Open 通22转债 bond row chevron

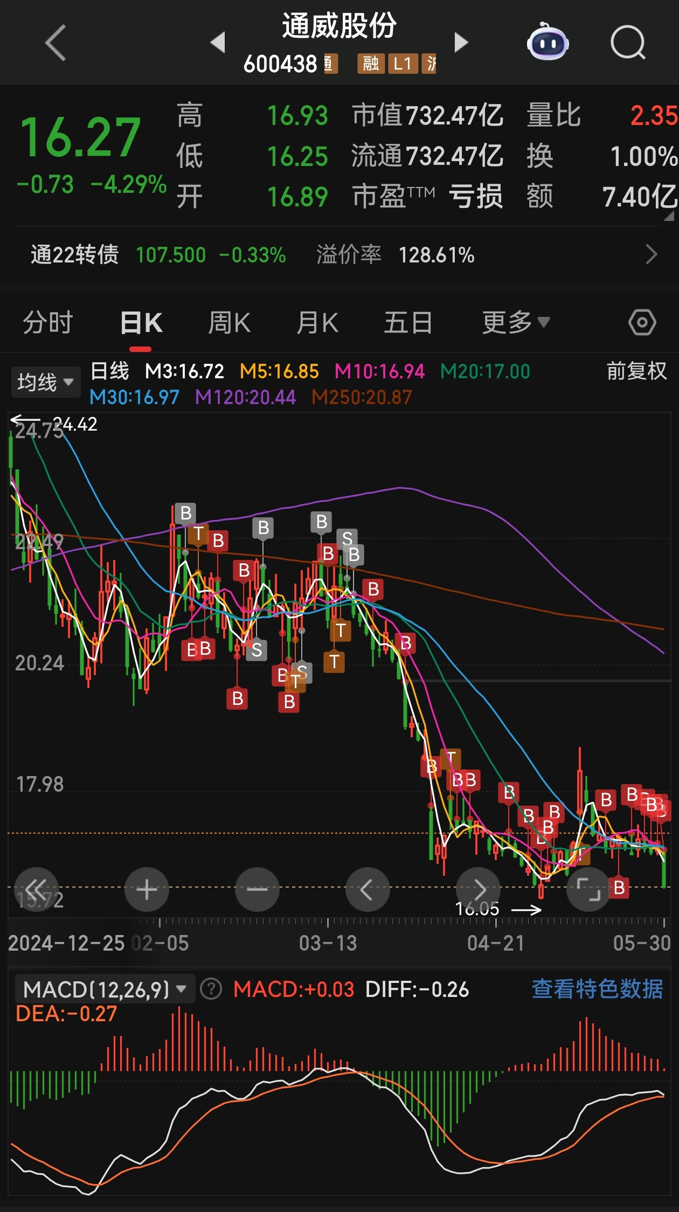point(652,255)
